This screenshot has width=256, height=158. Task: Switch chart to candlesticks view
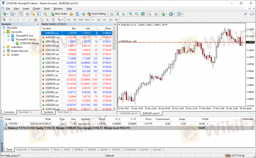[x=117, y=14]
